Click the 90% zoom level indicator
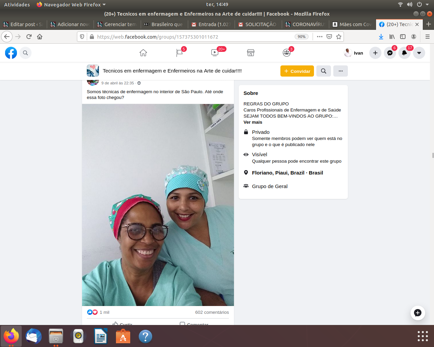434x347 pixels. [301, 37]
